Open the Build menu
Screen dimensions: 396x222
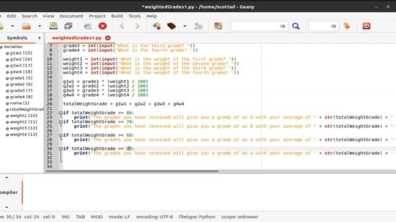click(117, 16)
